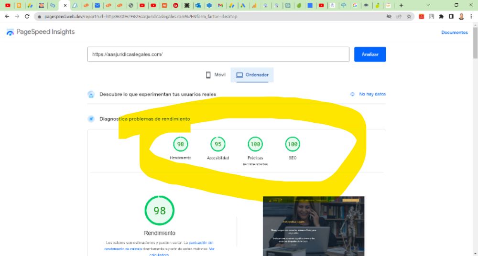Click the Analizar button
Viewport: 478px width, 256px height.
click(369, 54)
